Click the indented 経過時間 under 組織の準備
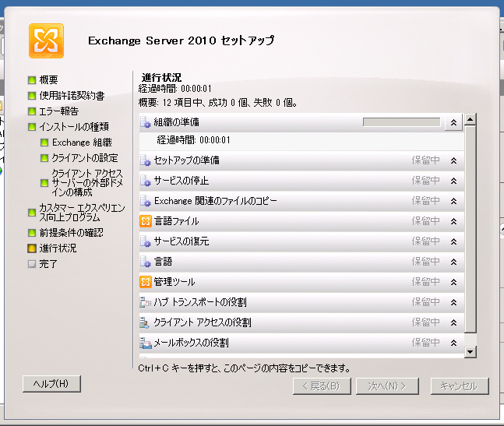The image size is (504, 426). [193, 140]
